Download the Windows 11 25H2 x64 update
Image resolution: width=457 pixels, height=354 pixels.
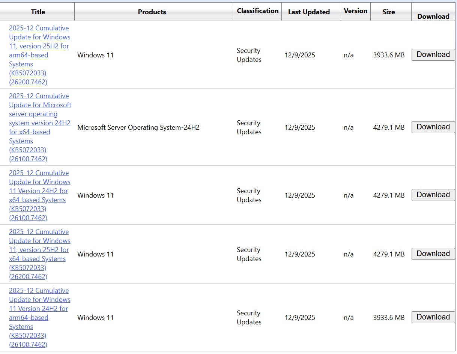(433, 254)
